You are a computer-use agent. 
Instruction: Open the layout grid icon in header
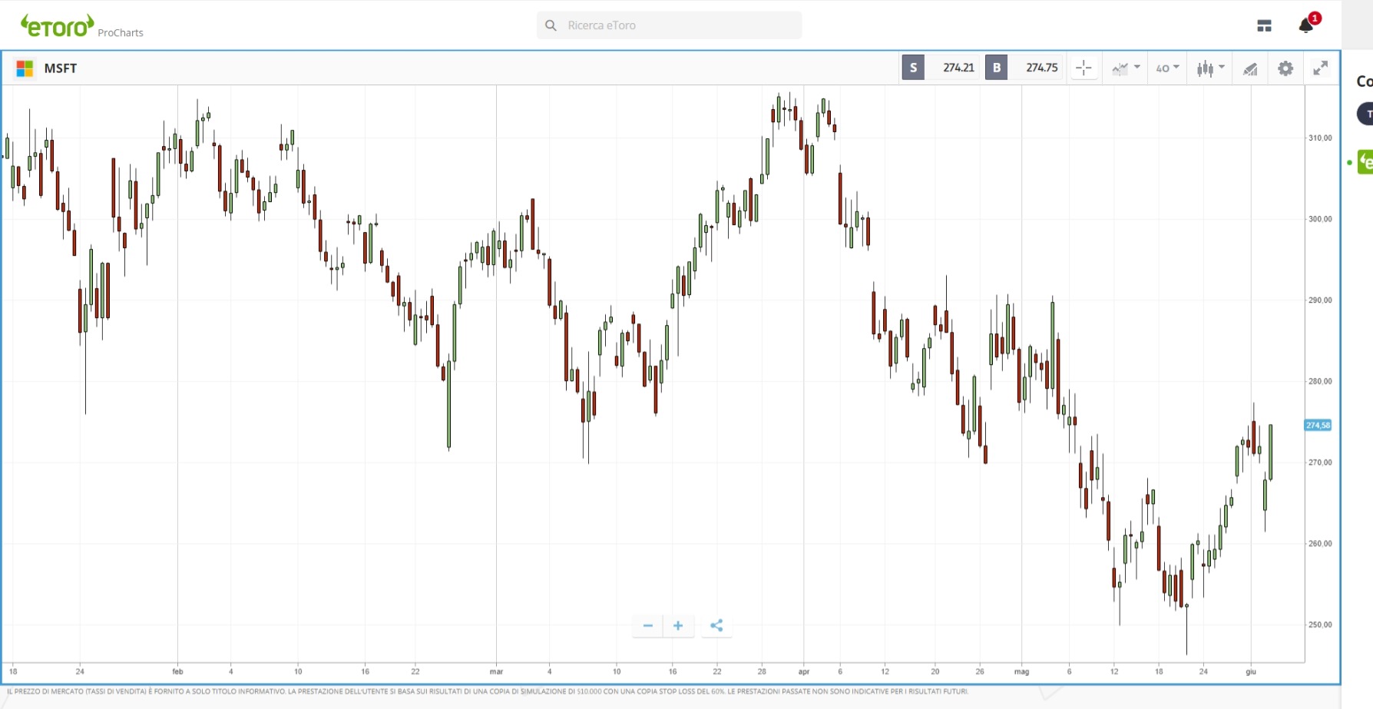coord(1264,26)
